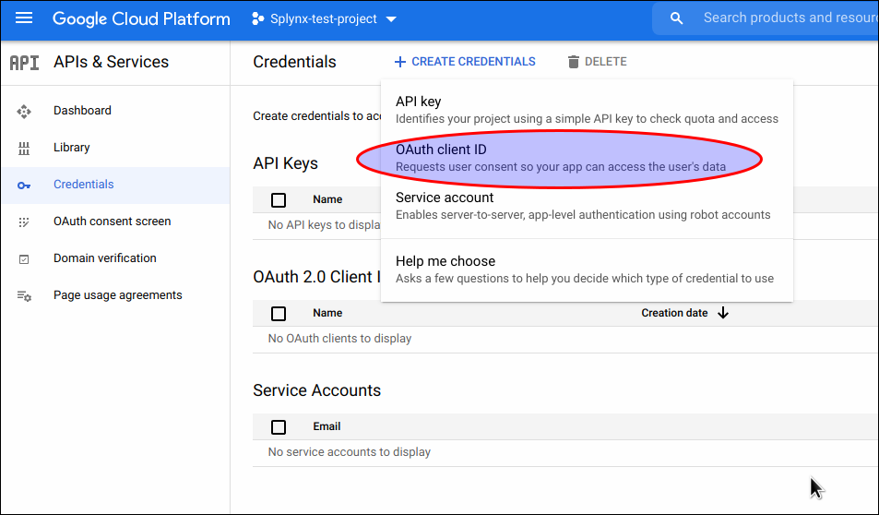Click the trash Delete button
This screenshot has width=879, height=515.
pos(597,62)
